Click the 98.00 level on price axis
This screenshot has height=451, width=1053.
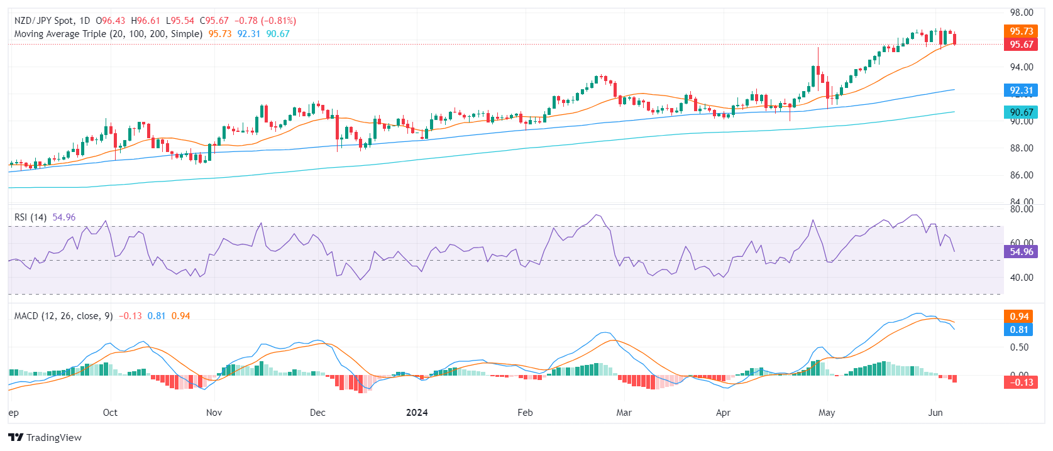[x=1022, y=13]
